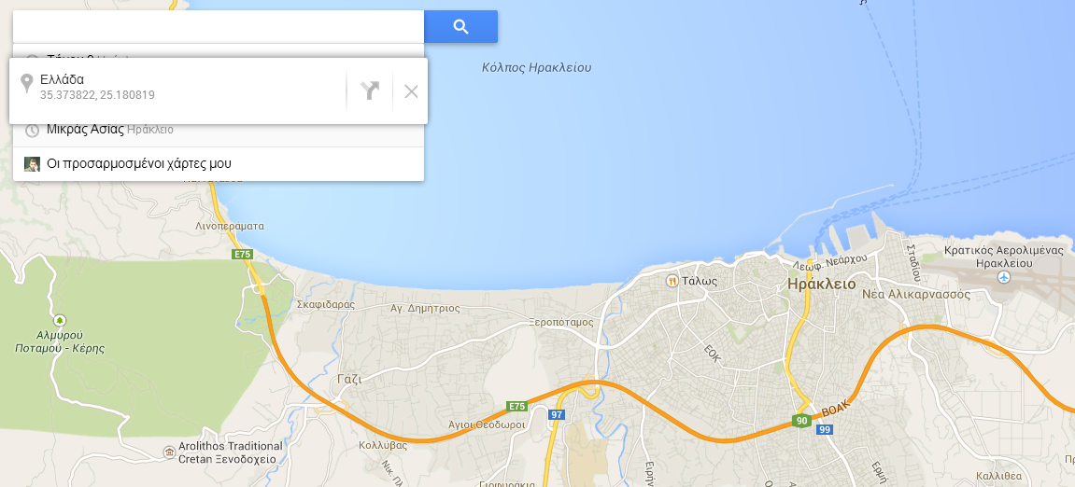
Task: Click the Κόλπος Ηρακλείου sea label
Action: tap(536, 68)
